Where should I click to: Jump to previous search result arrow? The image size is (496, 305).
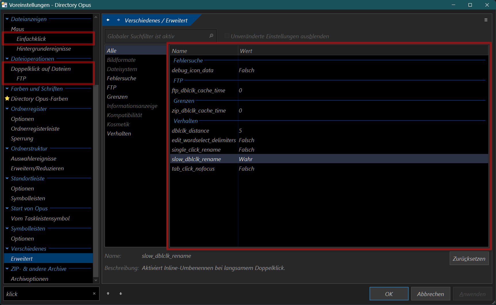108,293
